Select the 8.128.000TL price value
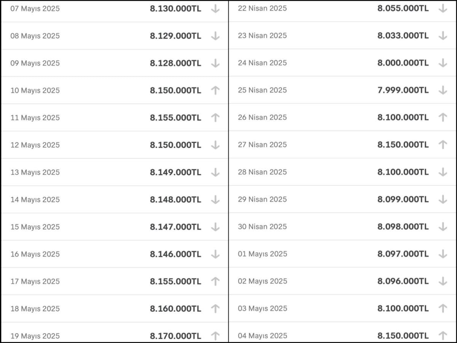 [x=175, y=63]
